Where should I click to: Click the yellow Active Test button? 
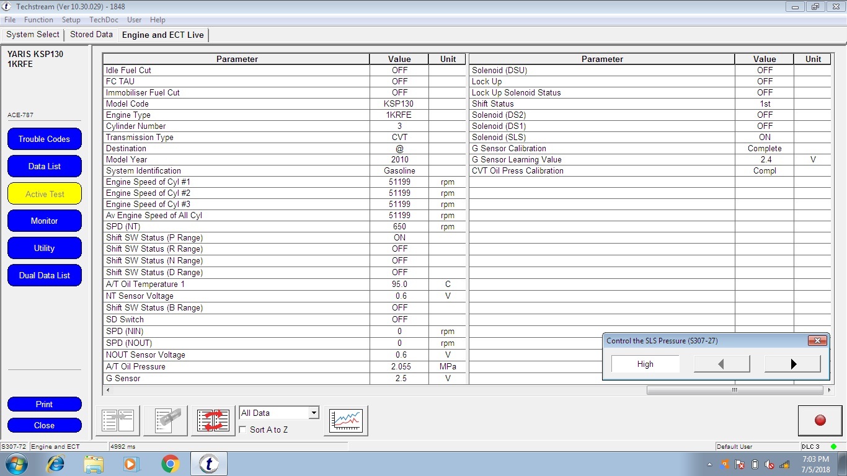(44, 193)
